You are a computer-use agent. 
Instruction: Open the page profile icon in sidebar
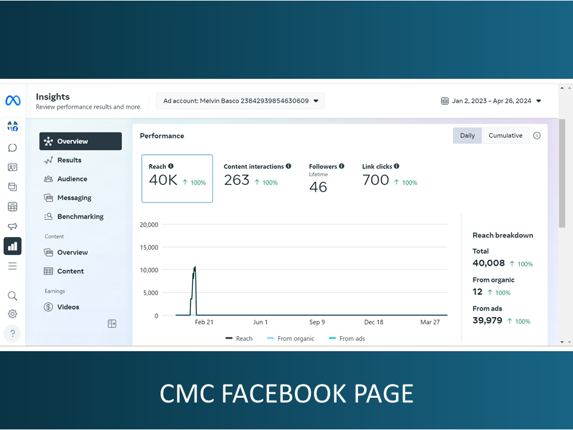13,127
